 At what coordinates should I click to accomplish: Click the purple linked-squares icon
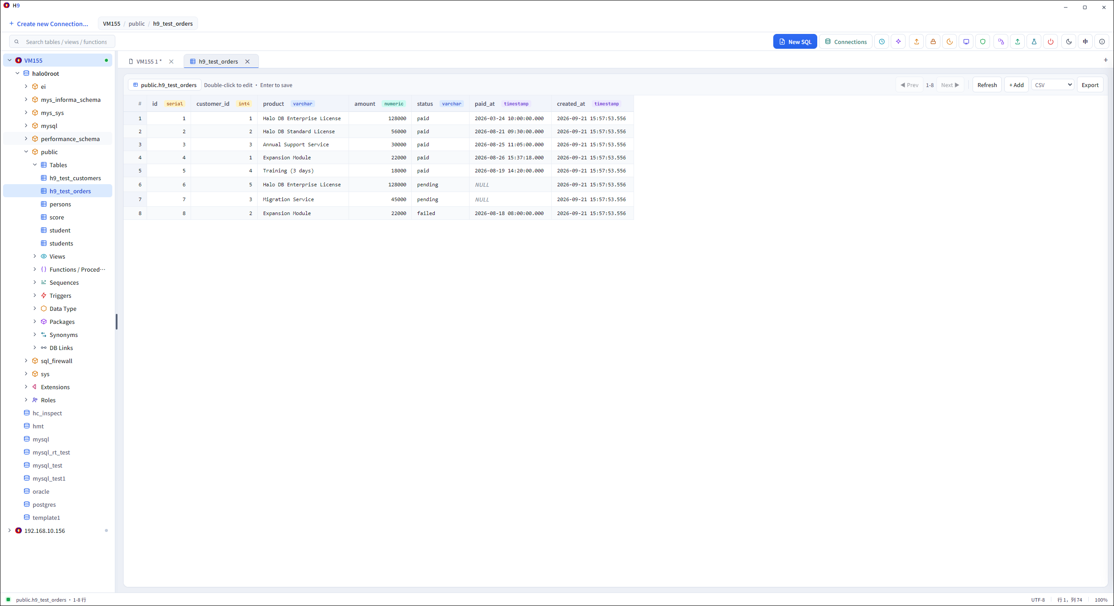point(1001,42)
